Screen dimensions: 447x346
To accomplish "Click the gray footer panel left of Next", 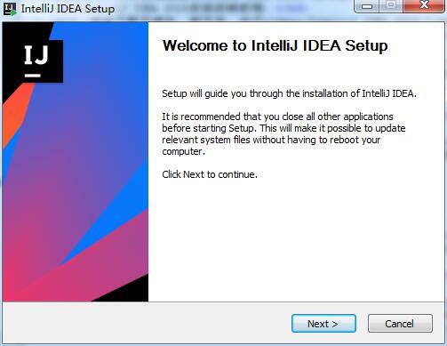I will point(147,323).
